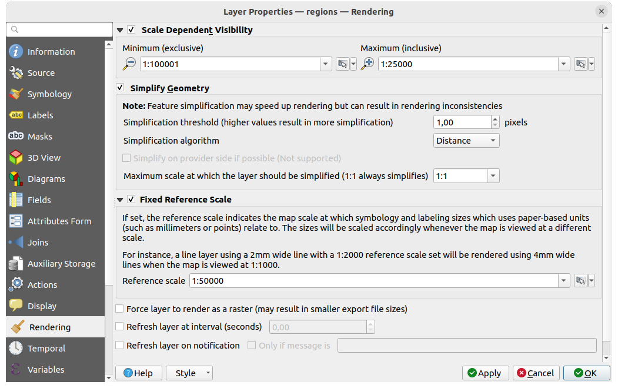Viewport: 618px width, 388px height.
Task: Click the minimum scale magnifier icon
Action: coord(128,64)
